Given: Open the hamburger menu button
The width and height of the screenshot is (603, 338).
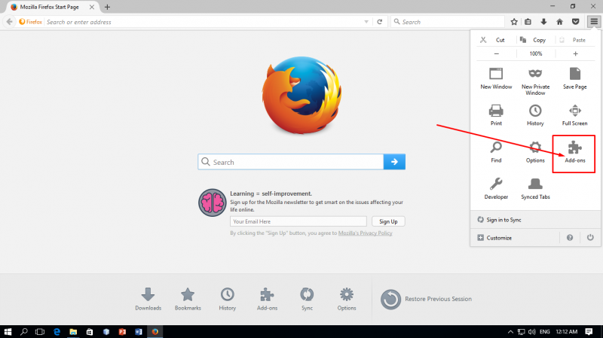Looking at the screenshot, I should [594, 22].
